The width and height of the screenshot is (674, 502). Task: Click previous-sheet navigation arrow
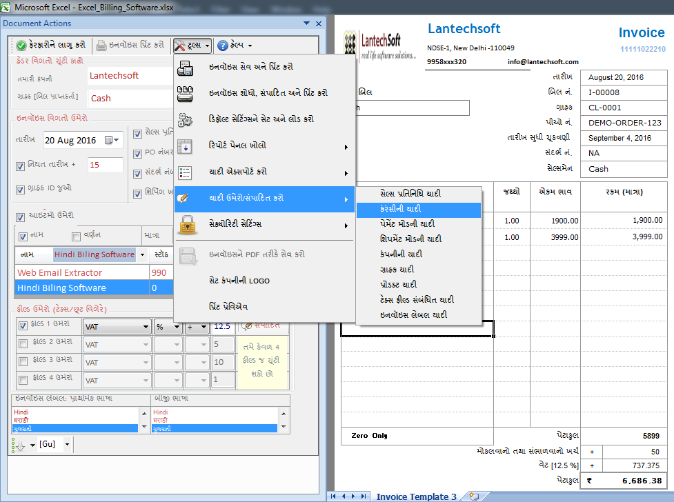click(344, 496)
